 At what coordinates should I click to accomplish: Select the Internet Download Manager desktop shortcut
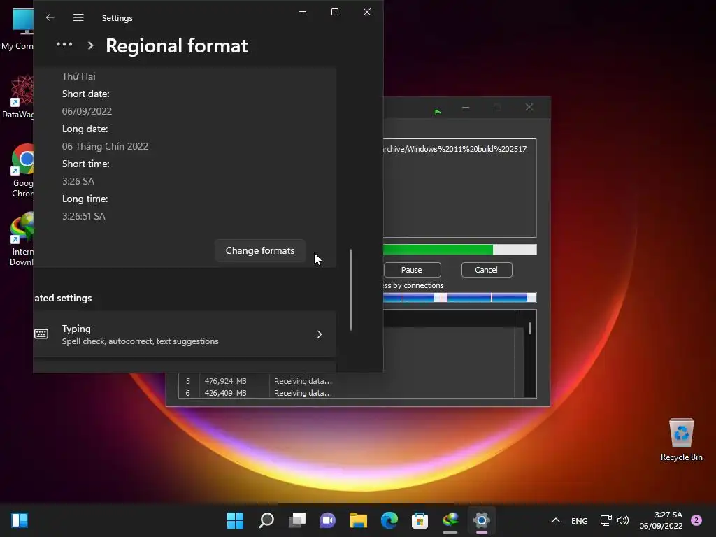click(x=21, y=239)
